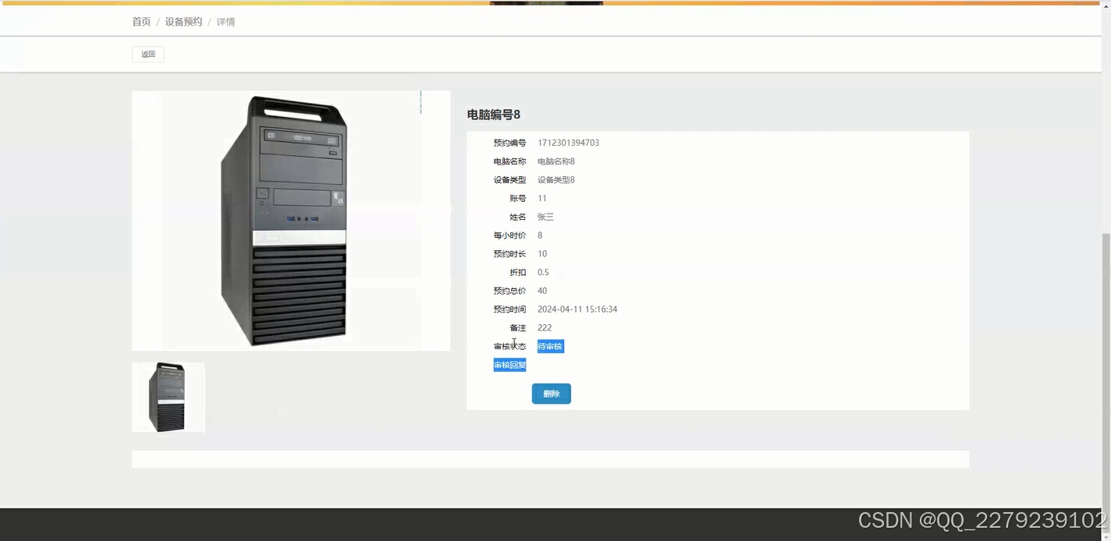Click the 预约总价 value 40

click(541, 290)
